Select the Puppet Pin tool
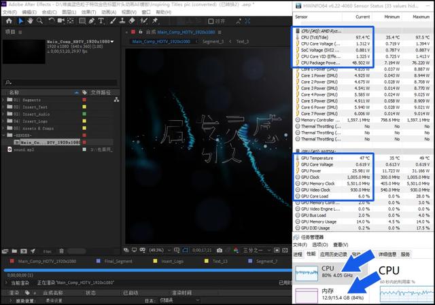Image resolution: width=435 pixels, height=305 pixels. click(155, 21)
